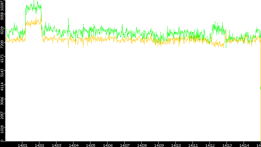Click the 14:07 time axis label
The height and width of the screenshot is (147, 261).
pos(125,145)
